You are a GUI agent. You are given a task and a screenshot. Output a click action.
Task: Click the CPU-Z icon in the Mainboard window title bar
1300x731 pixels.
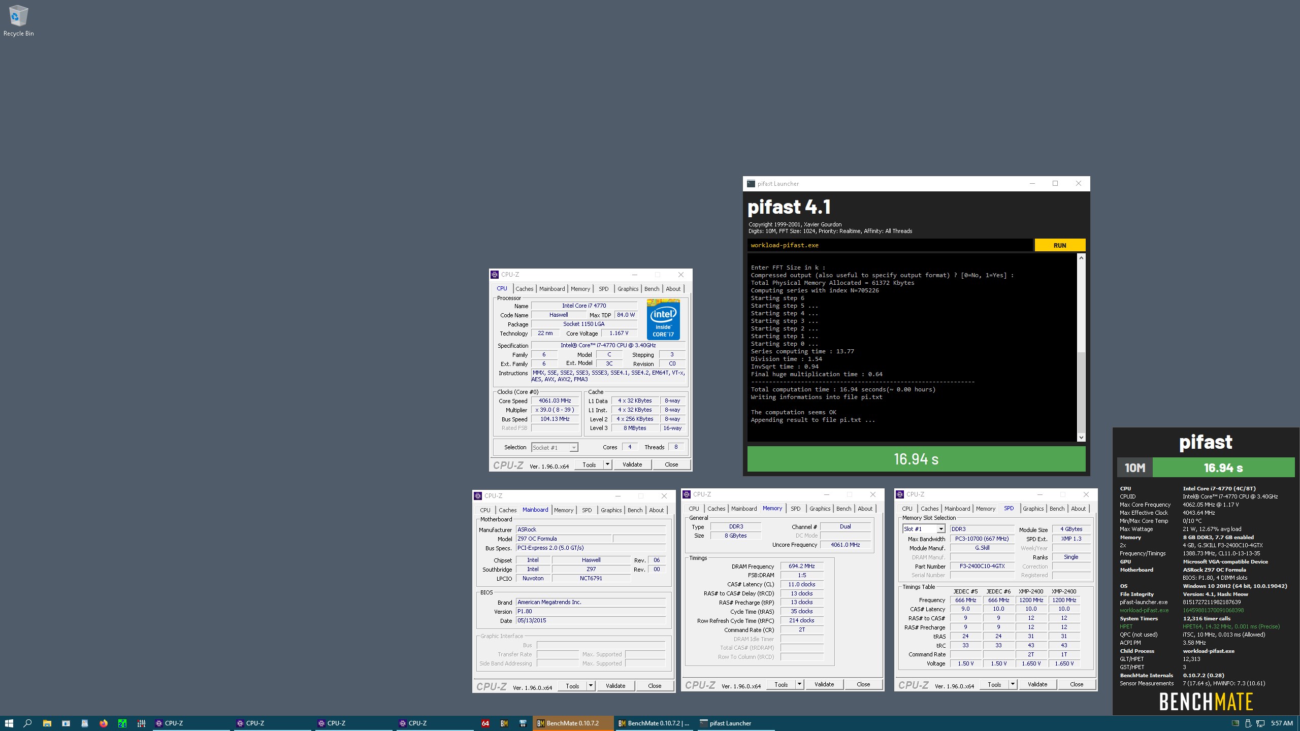click(477, 496)
